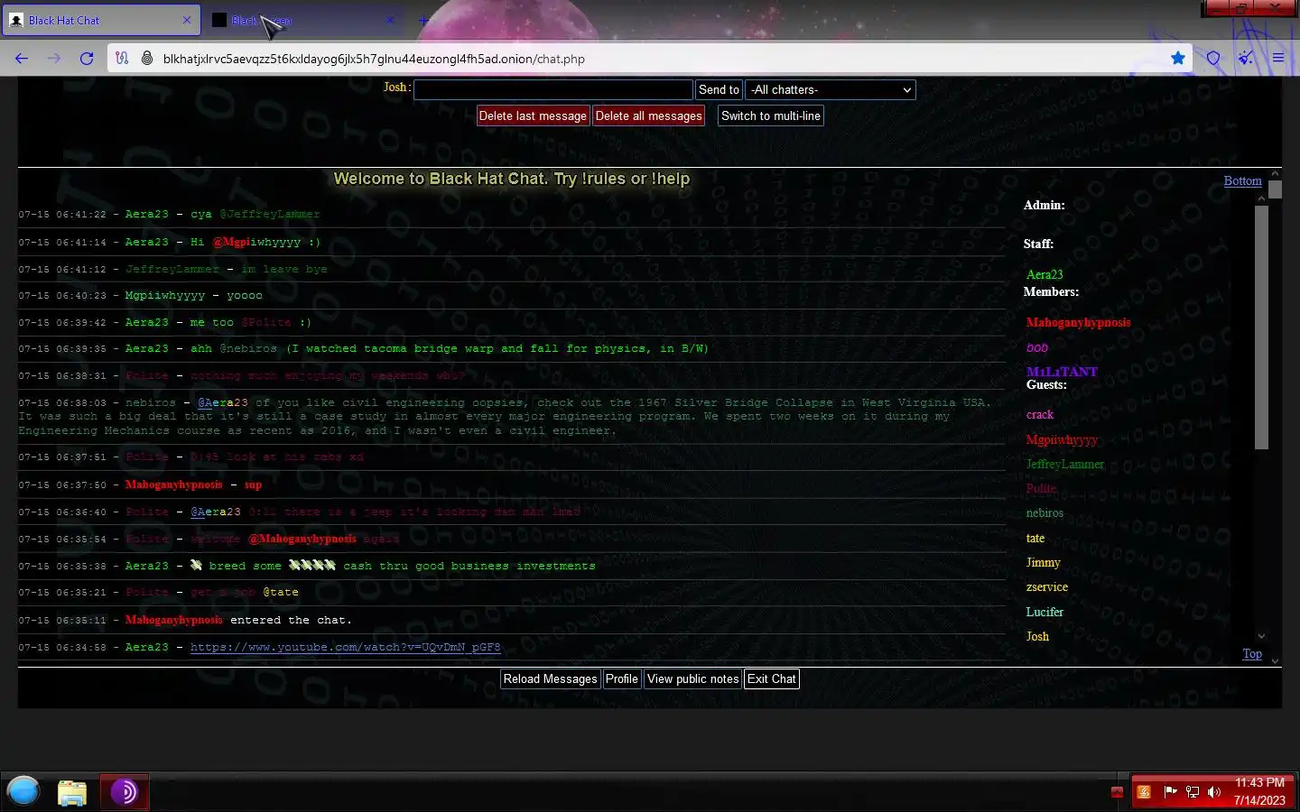Select guest Josh in user list
This screenshot has height=812, width=1300.
[x=1037, y=636]
